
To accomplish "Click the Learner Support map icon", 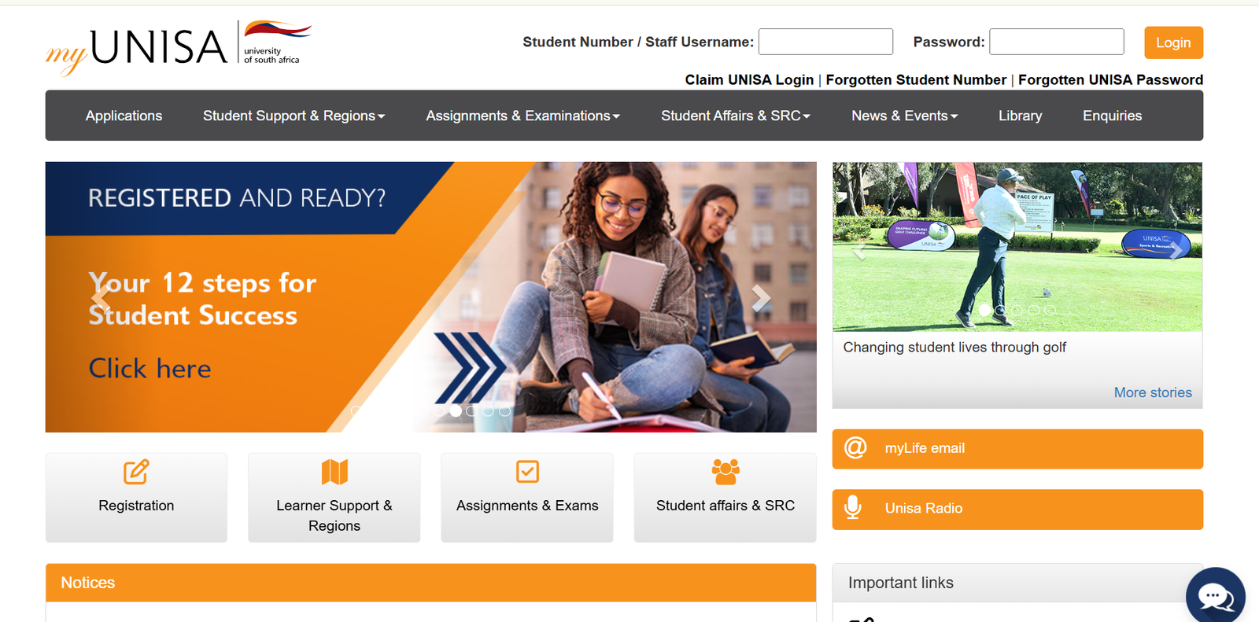I will click(334, 472).
